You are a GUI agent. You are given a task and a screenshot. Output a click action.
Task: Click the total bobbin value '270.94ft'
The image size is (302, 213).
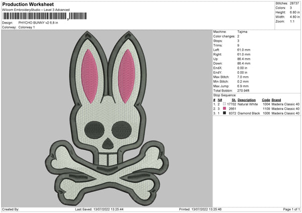coord(243,91)
